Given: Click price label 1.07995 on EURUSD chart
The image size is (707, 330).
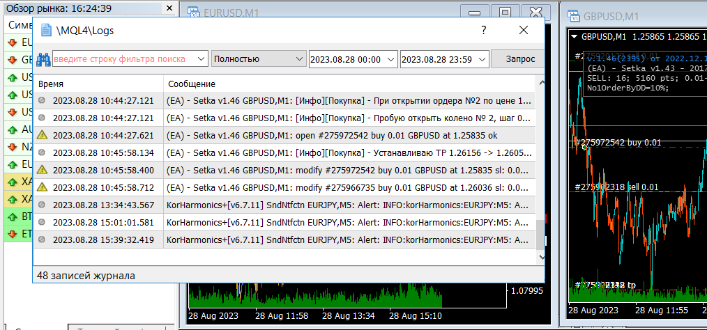Looking at the screenshot, I should (x=528, y=291).
